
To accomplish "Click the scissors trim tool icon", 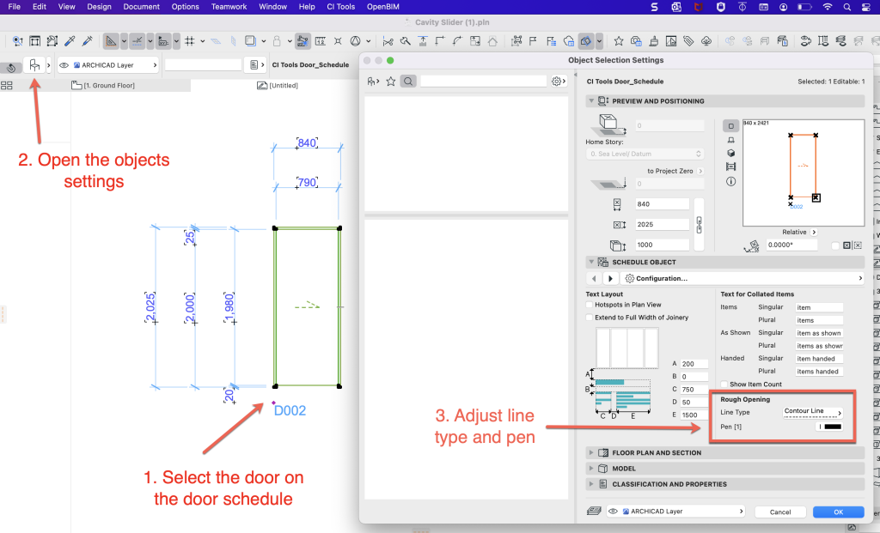I will coord(388,41).
